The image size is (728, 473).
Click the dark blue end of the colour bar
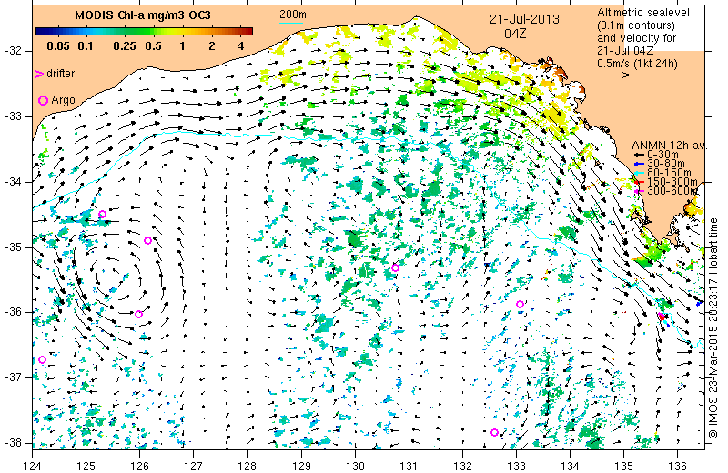[x=40, y=32]
